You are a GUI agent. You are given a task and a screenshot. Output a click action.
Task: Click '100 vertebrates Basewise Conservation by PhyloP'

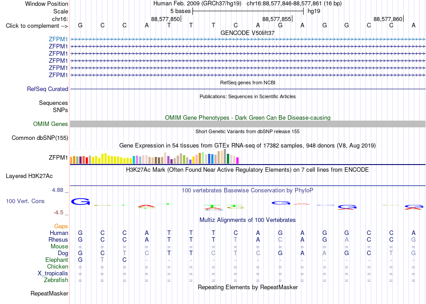[x=248, y=191]
